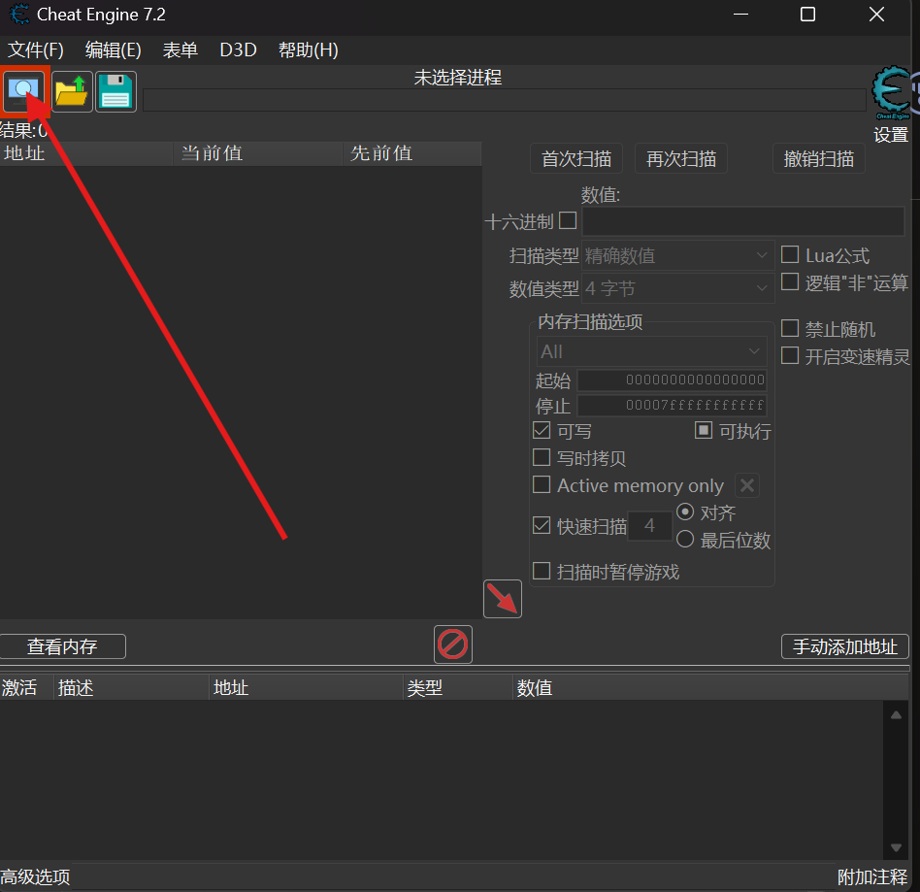Click the save floppy disk icon
The height and width of the screenshot is (892, 920).
pos(116,92)
